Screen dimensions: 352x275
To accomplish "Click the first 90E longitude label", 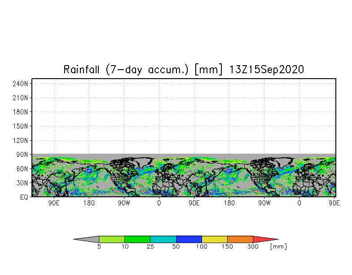I will [x=54, y=203].
